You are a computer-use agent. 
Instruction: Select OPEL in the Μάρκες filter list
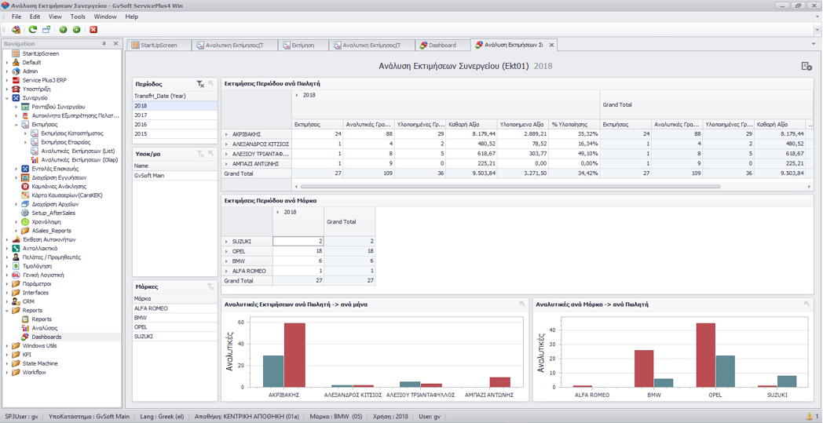pos(141,327)
